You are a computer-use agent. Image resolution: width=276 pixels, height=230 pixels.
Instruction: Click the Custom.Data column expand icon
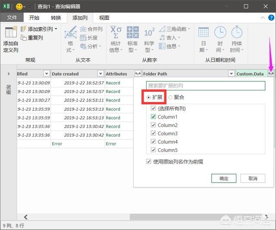click(x=271, y=74)
